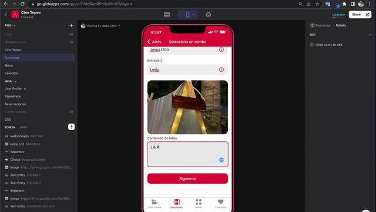Toggle visibility of the Chat tab
Screen dimensions: 376x212
coord(72,34)
